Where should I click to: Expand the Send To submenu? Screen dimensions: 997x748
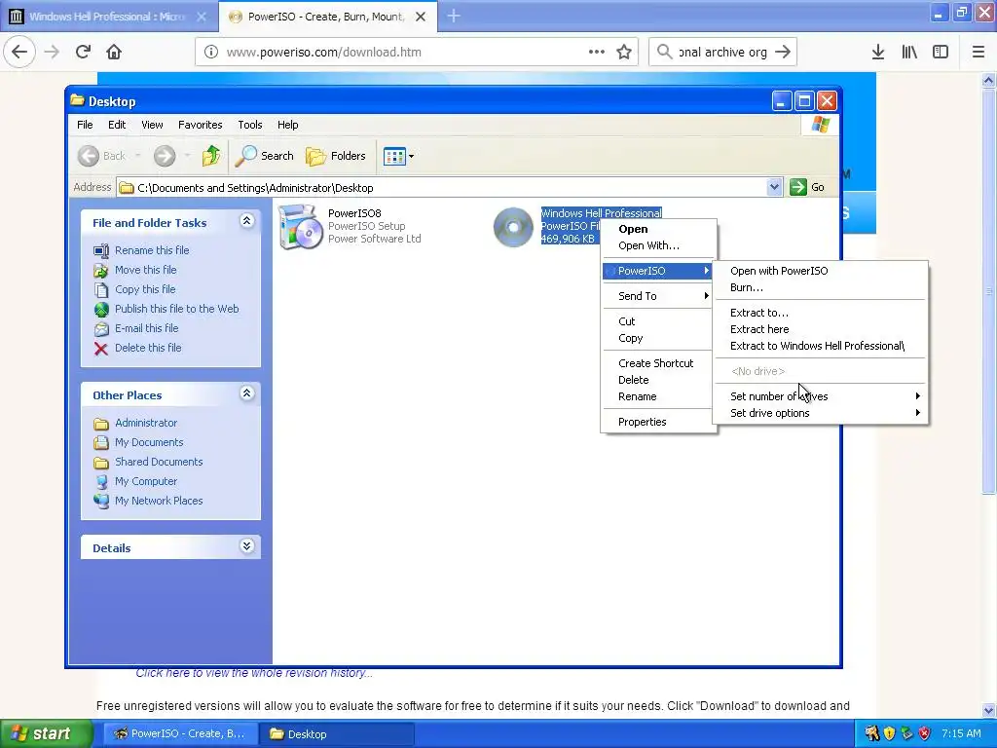pyautogui.click(x=659, y=296)
